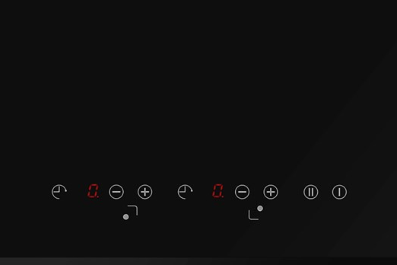The width and height of the screenshot is (397, 265).
Task: Tap the right zone timer clock icon
Action: [x=185, y=192]
